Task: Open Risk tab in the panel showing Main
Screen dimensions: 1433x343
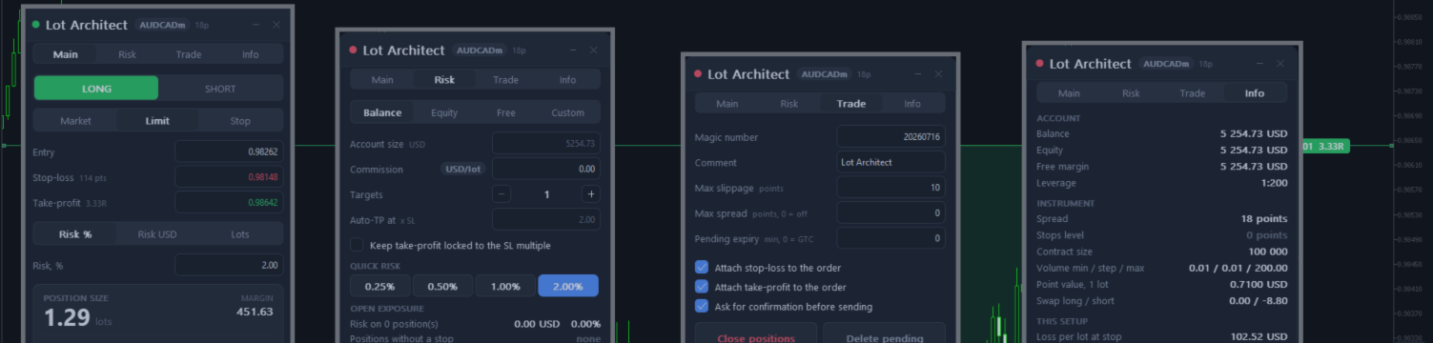Action: (x=127, y=54)
